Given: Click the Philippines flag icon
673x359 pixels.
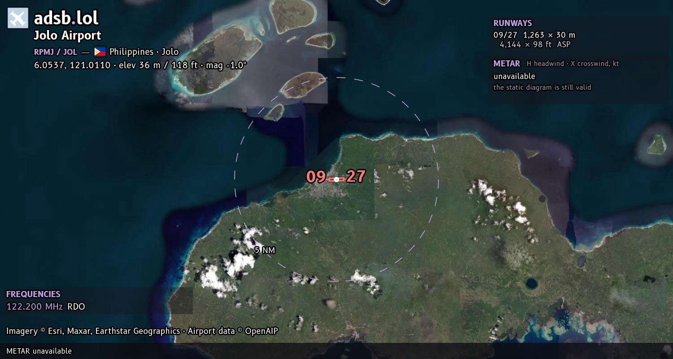Looking at the screenshot, I should [x=100, y=52].
